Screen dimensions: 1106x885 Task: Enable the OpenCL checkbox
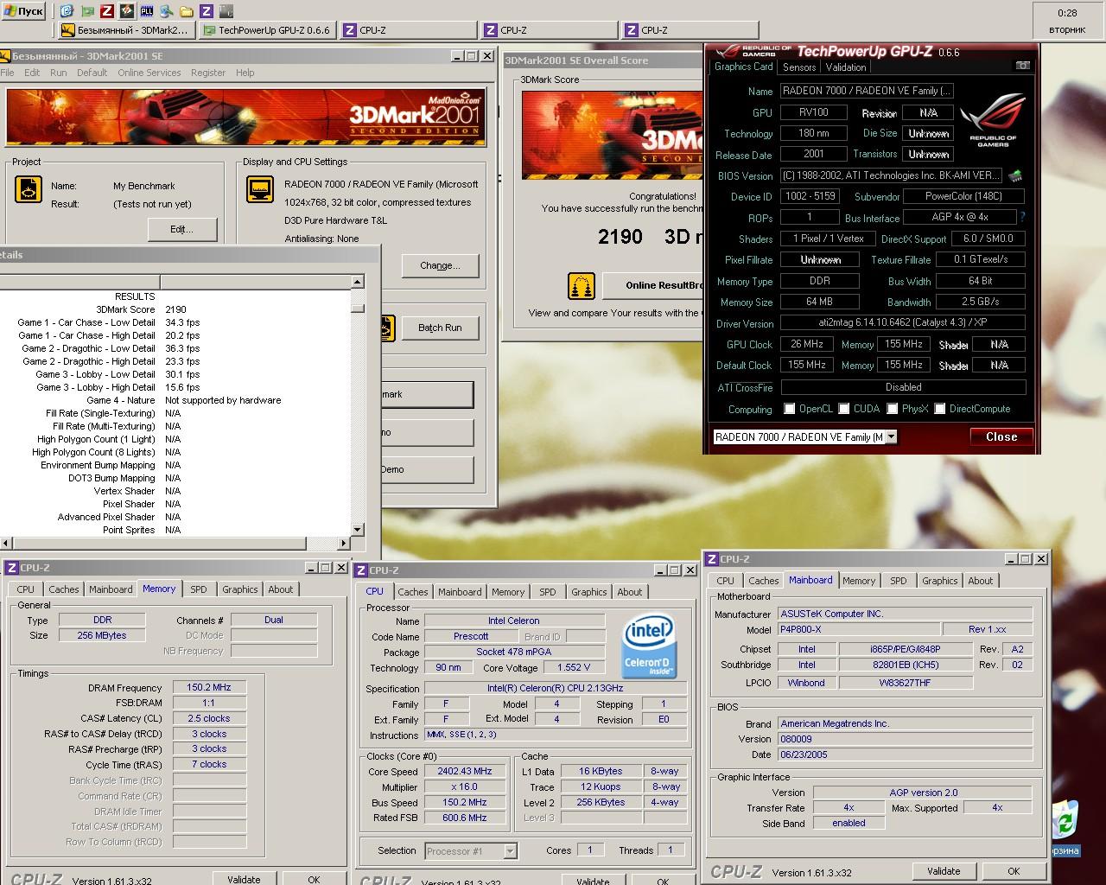click(789, 409)
